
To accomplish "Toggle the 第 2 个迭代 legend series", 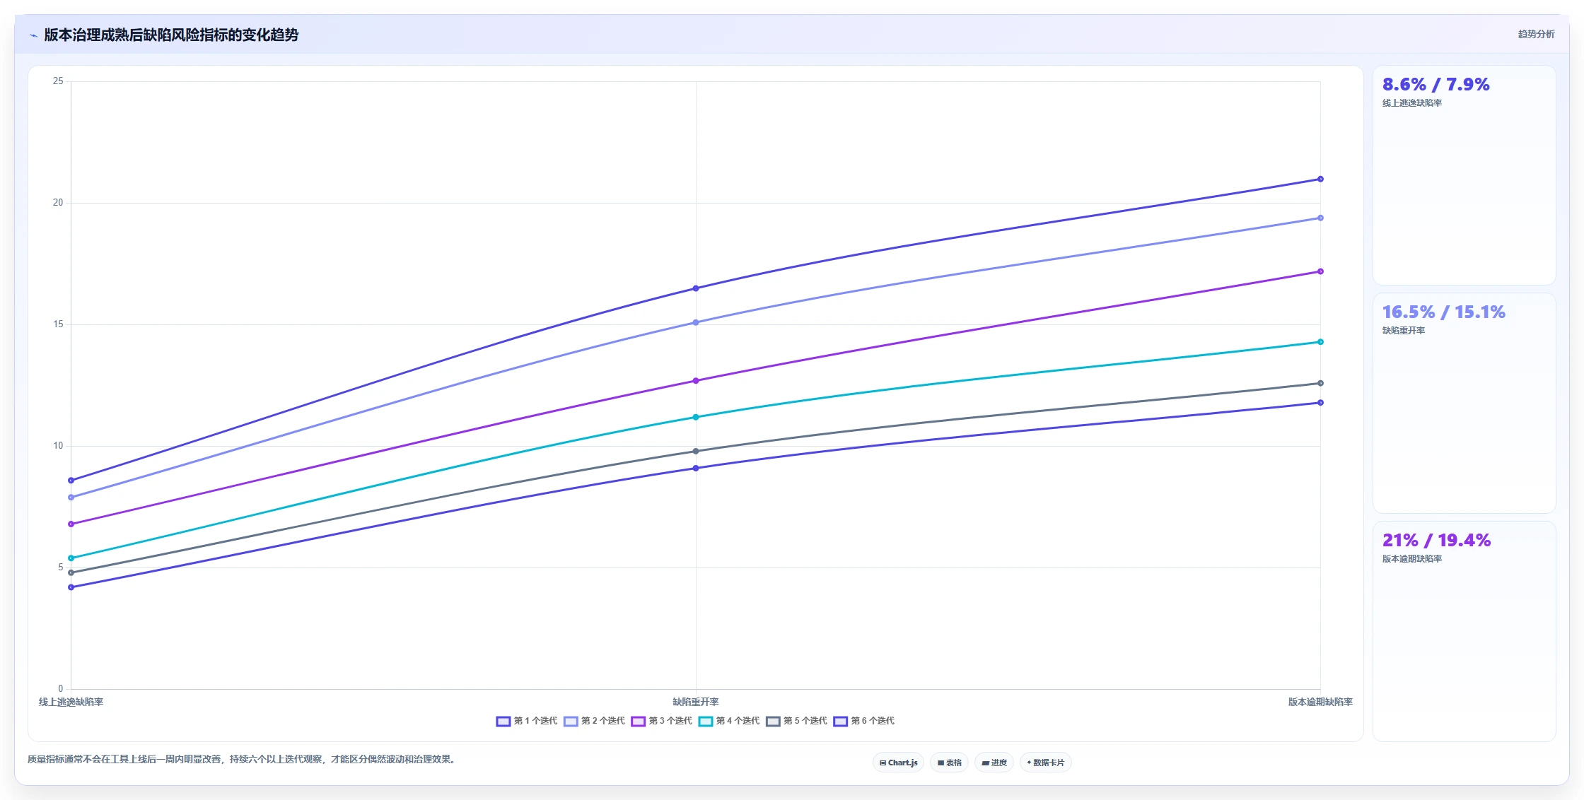I will 595,721.
